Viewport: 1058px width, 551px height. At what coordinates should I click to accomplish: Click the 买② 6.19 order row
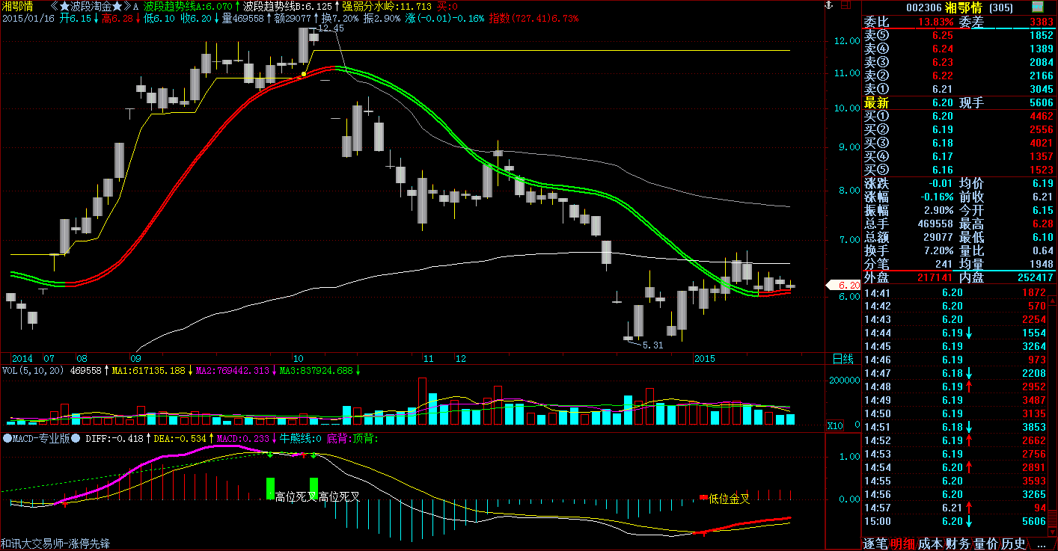(x=958, y=129)
